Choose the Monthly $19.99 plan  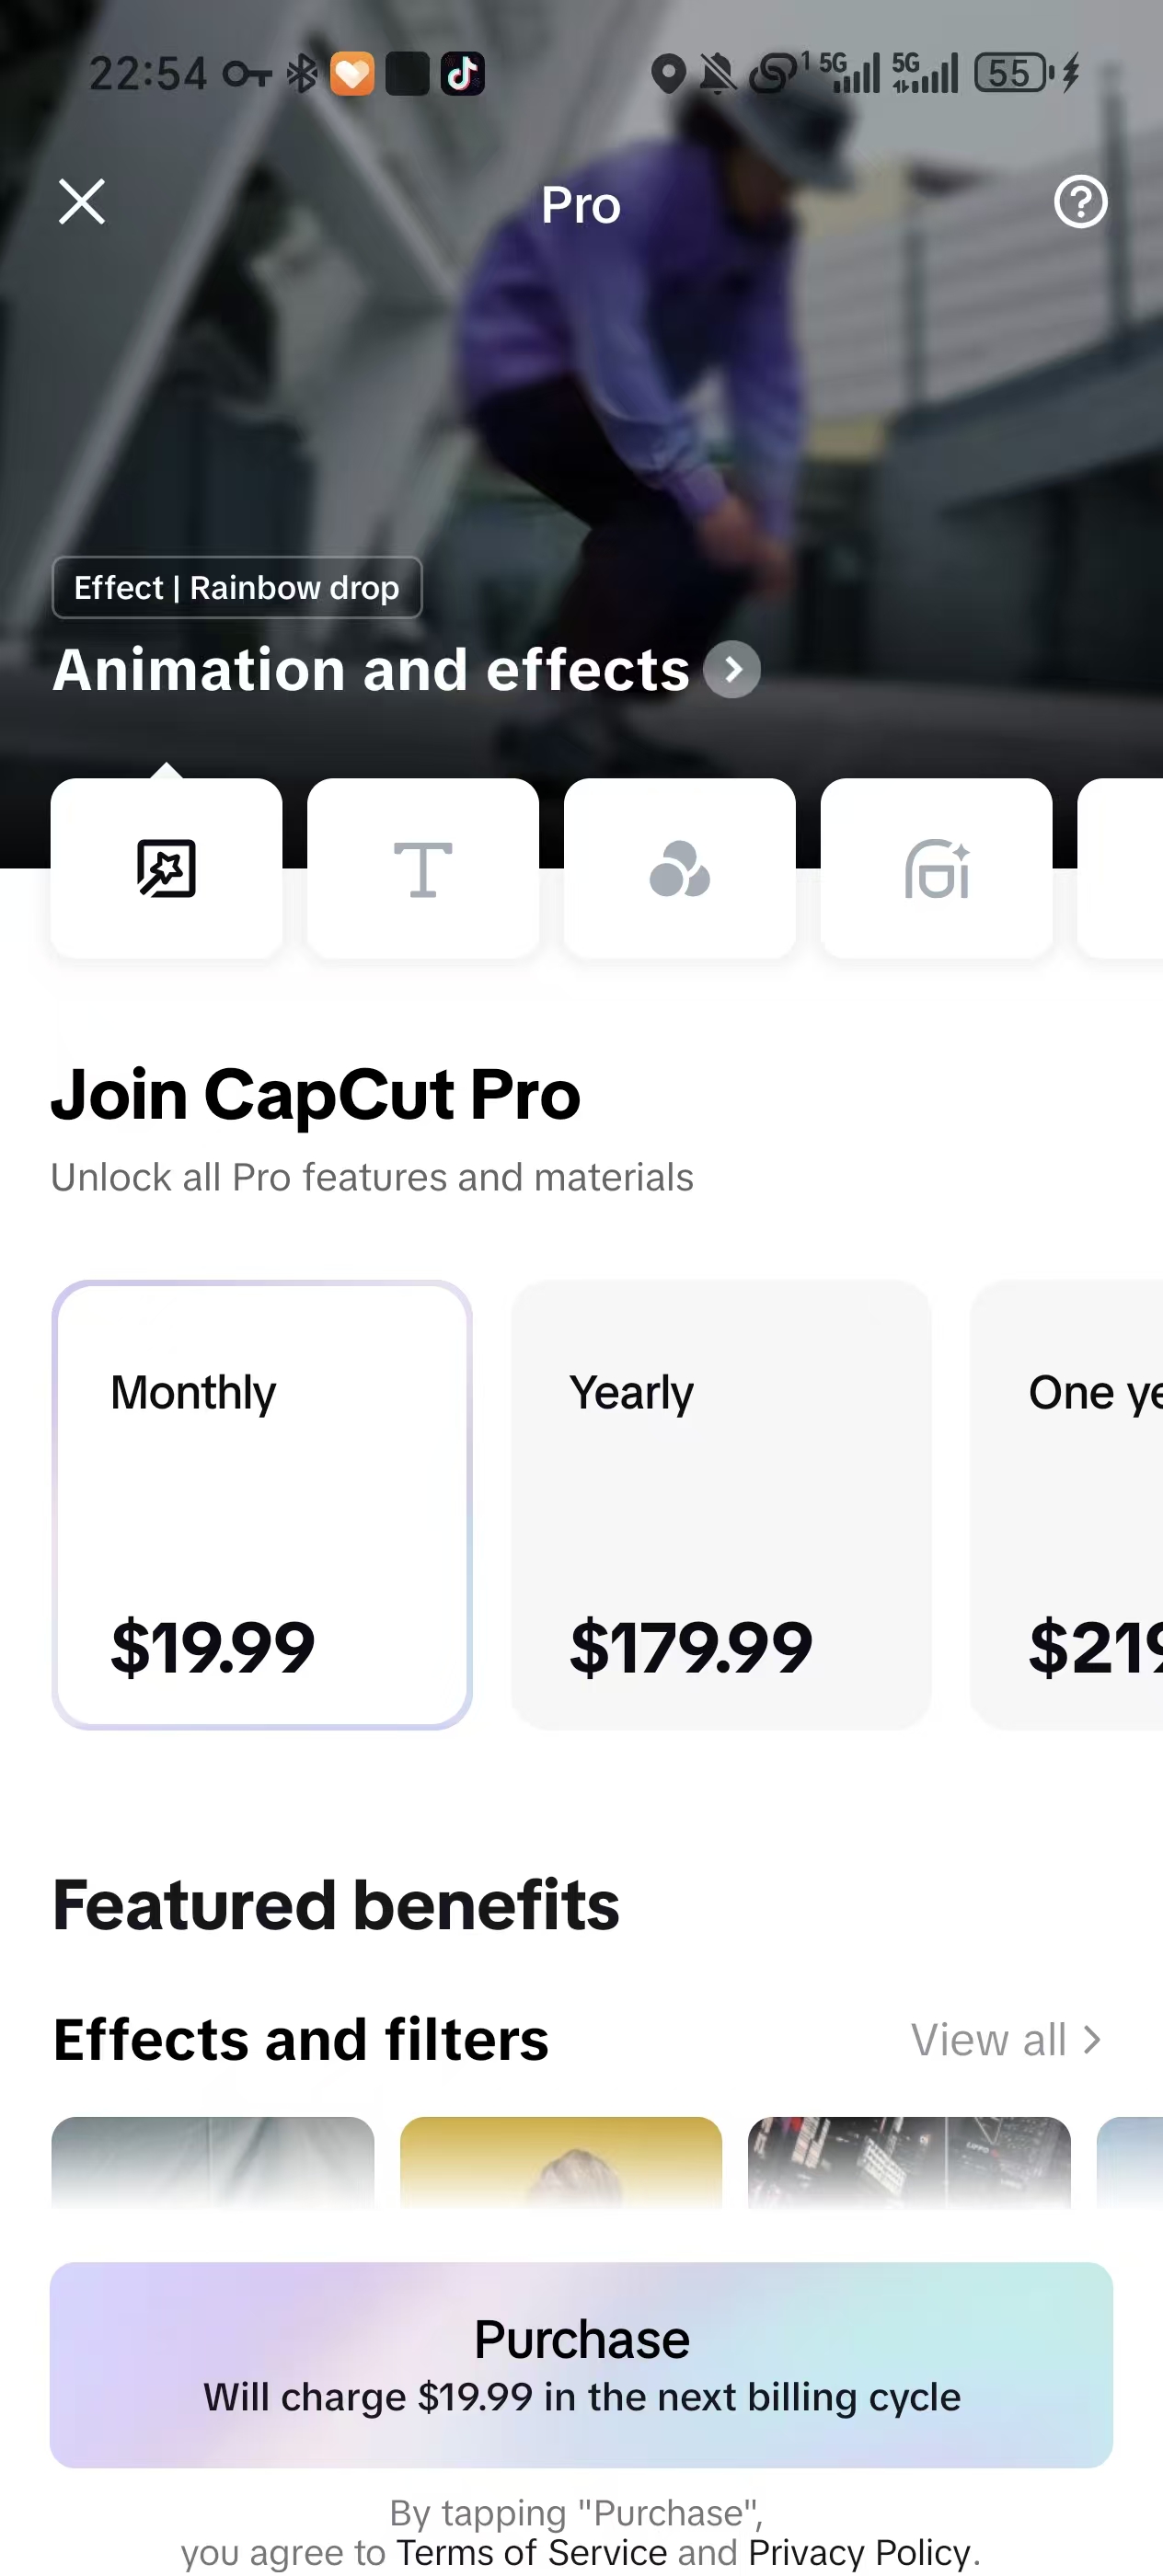[x=262, y=1504]
